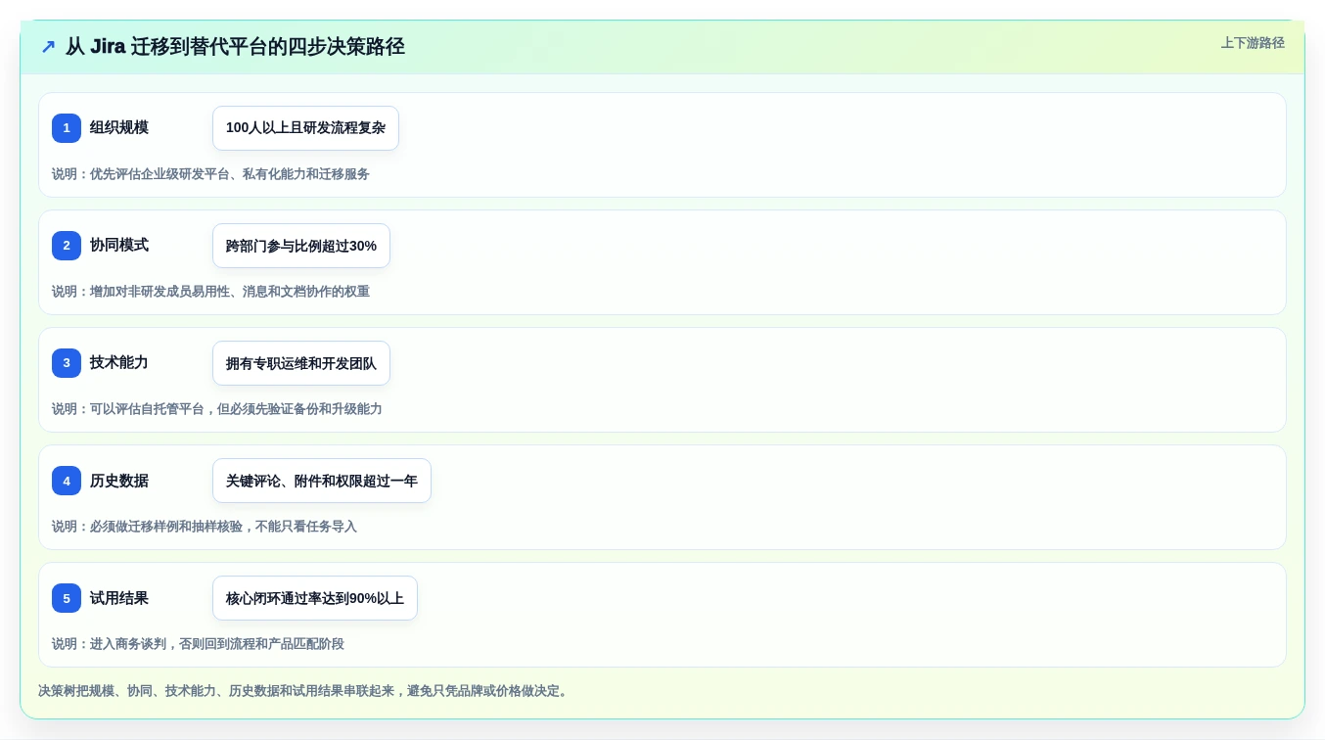
Task: Click the note about 评估自托管平台
Action: [217, 409]
